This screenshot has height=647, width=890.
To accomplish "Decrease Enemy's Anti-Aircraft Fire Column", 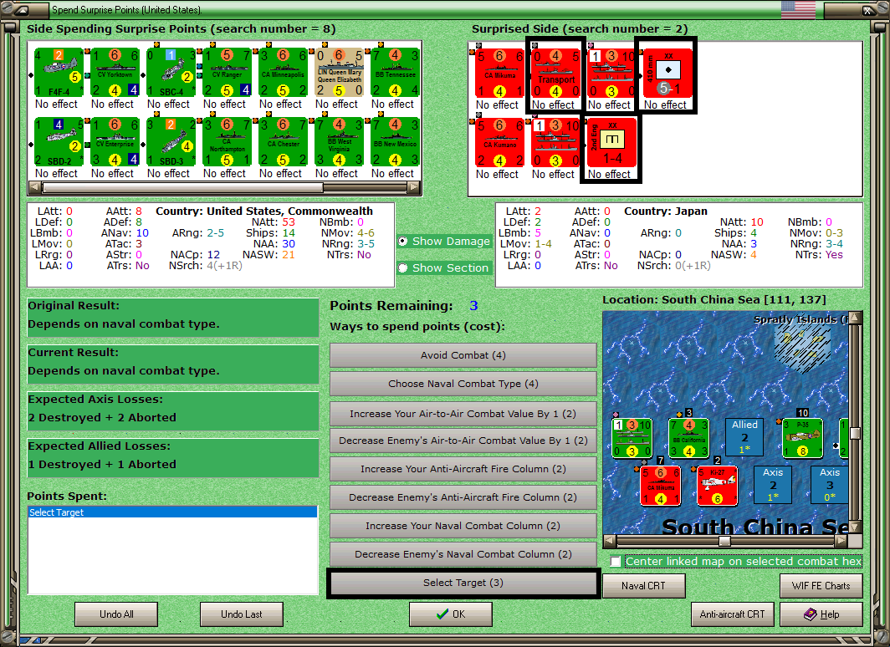I will (x=463, y=497).
